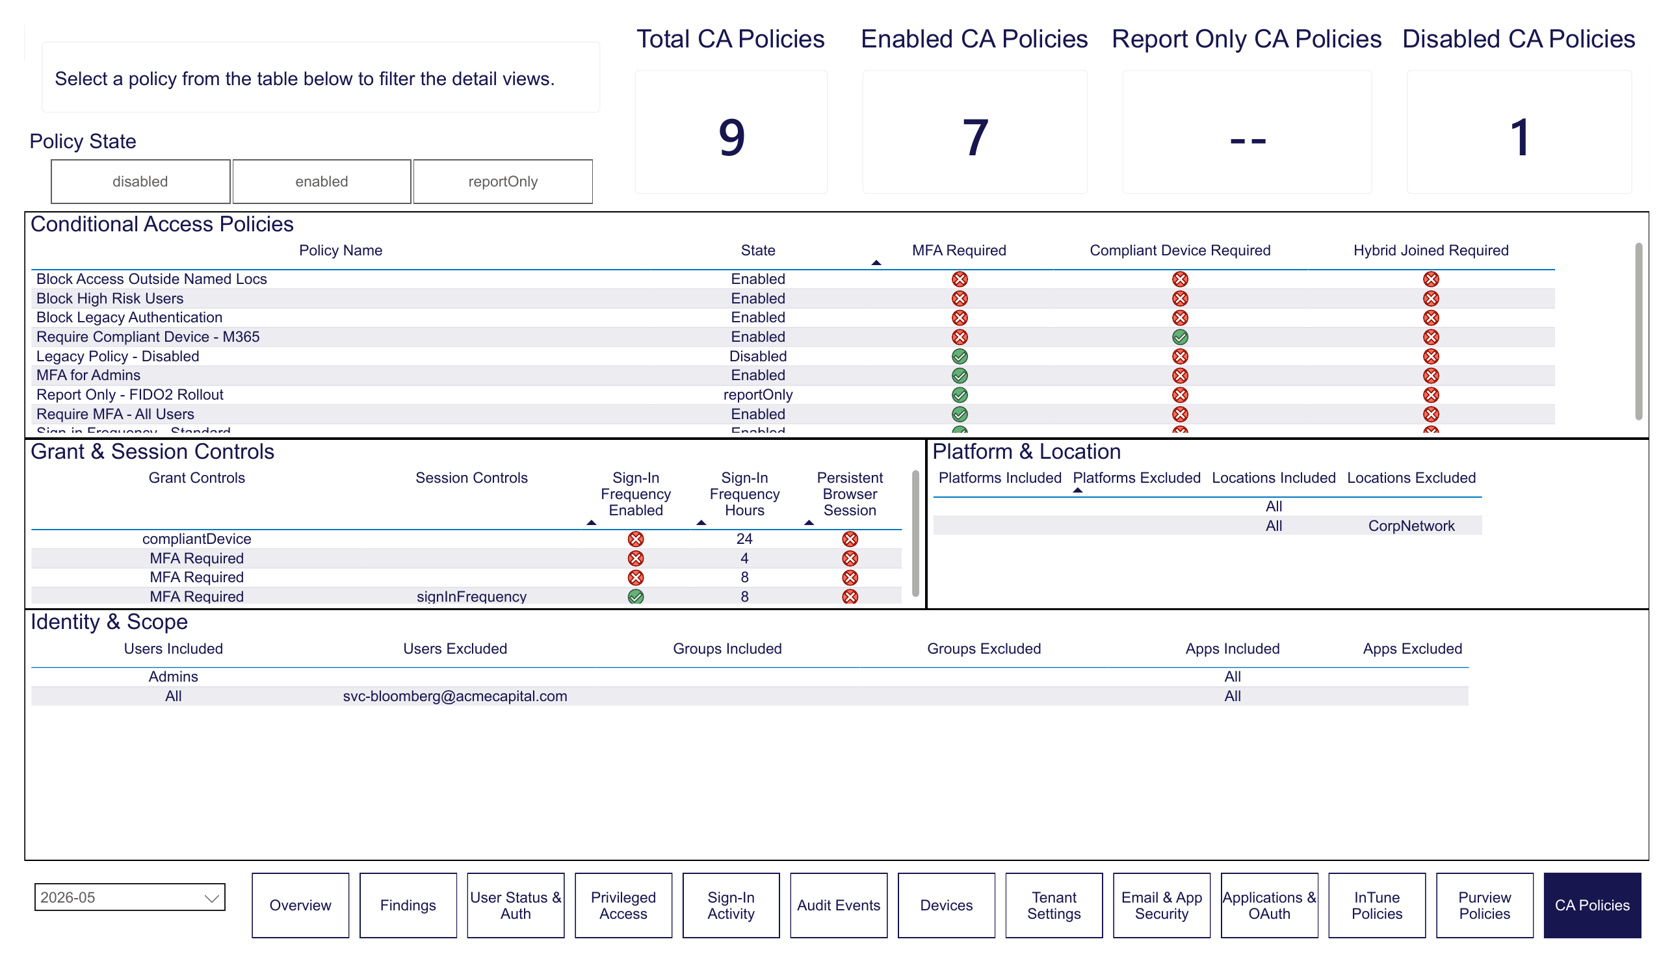Click Hybrid Joined red cross for Legacy Policy - Disabled
The height and width of the screenshot is (963, 1674).
point(1430,357)
